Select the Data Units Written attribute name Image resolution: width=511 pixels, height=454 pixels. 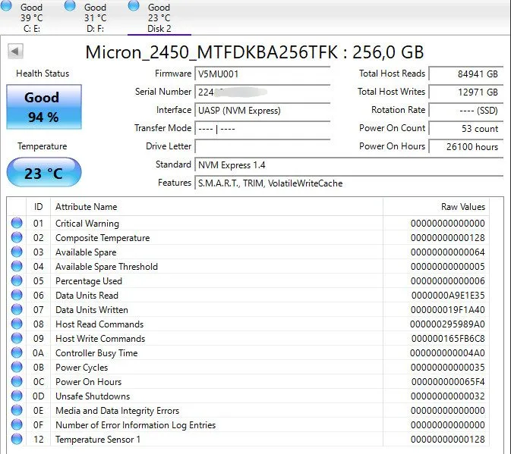(92, 309)
